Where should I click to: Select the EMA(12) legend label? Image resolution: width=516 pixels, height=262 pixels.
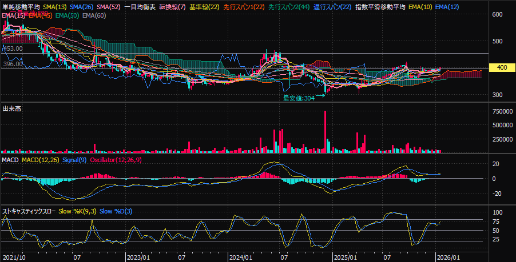click(x=448, y=7)
